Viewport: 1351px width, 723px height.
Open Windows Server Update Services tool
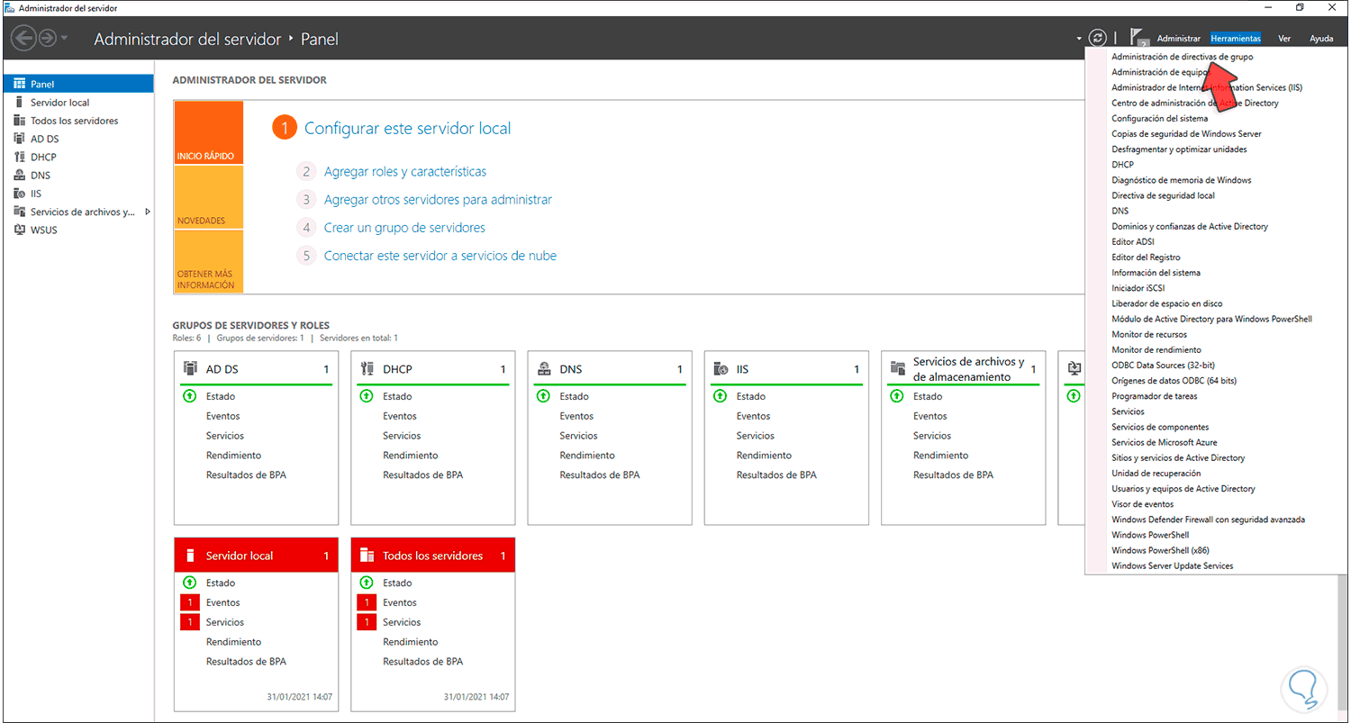[1172, 566]
